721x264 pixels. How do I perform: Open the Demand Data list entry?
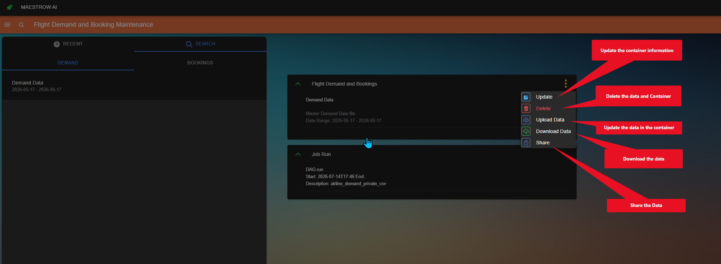pos(134,86)
